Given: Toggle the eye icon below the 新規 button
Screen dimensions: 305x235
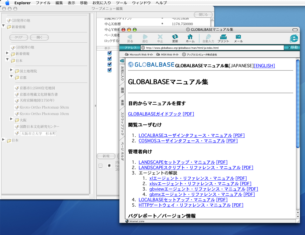Looking at the screenshot, I should pos(109,166).
